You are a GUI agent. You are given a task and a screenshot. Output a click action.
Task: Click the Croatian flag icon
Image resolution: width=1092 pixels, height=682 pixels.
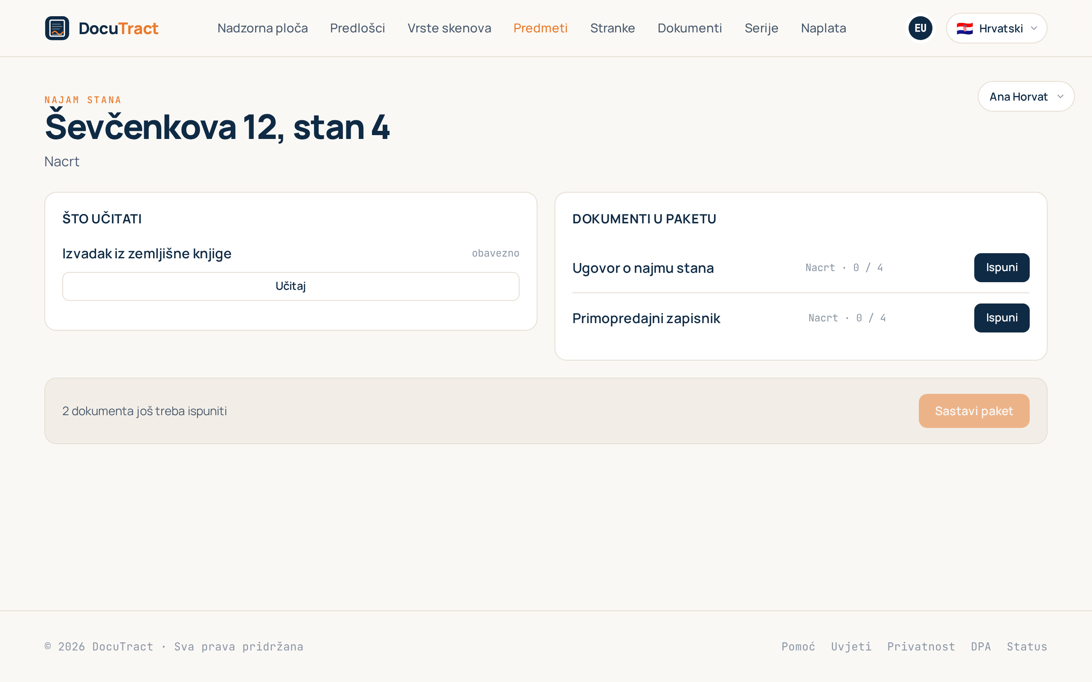click(964, 29)
